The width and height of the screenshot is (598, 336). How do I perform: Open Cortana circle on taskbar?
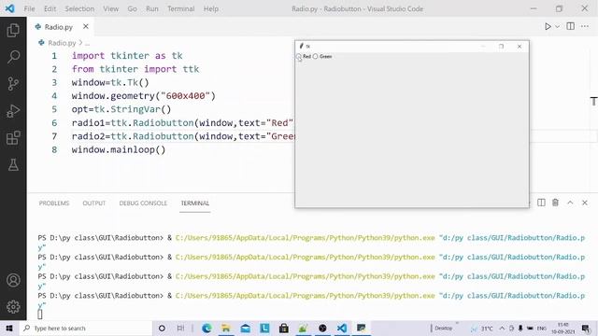162,328
